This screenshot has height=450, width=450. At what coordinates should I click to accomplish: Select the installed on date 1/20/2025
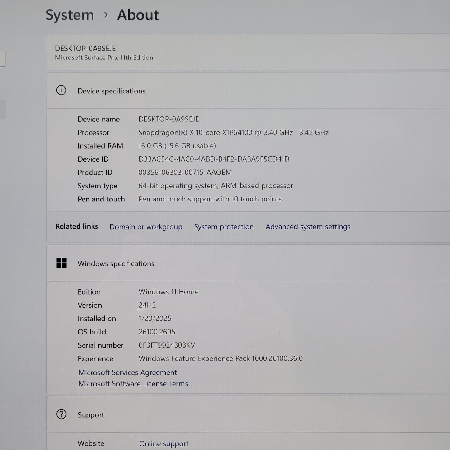click(x=155, y=319)
